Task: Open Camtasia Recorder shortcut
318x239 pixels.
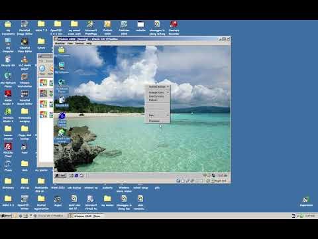Action: tap(174, 28)
